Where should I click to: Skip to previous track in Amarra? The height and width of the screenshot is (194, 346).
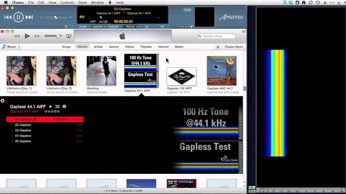click(x=8, y=17)
